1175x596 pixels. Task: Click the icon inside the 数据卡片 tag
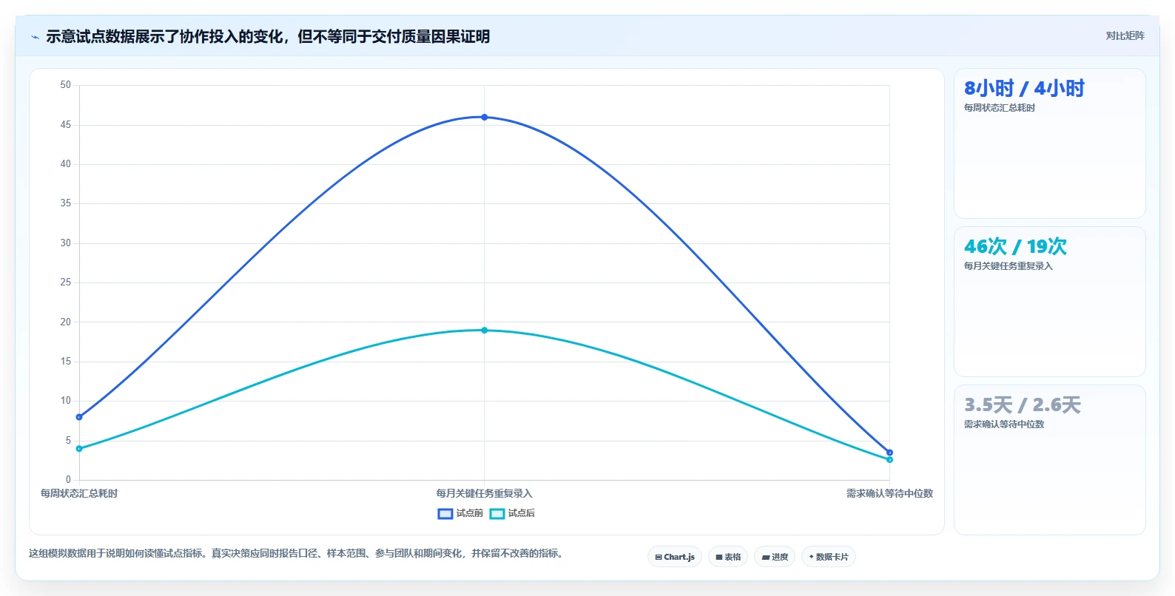point(812,557)
